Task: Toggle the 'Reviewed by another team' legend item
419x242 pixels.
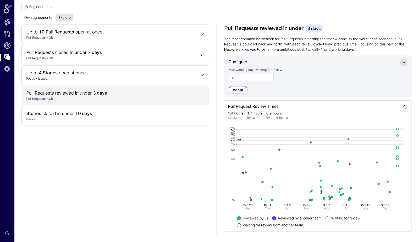Action: click(x=297, y=218)
